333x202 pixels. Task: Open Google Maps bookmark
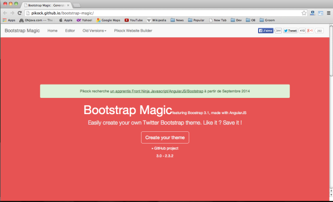click(108, 20)
